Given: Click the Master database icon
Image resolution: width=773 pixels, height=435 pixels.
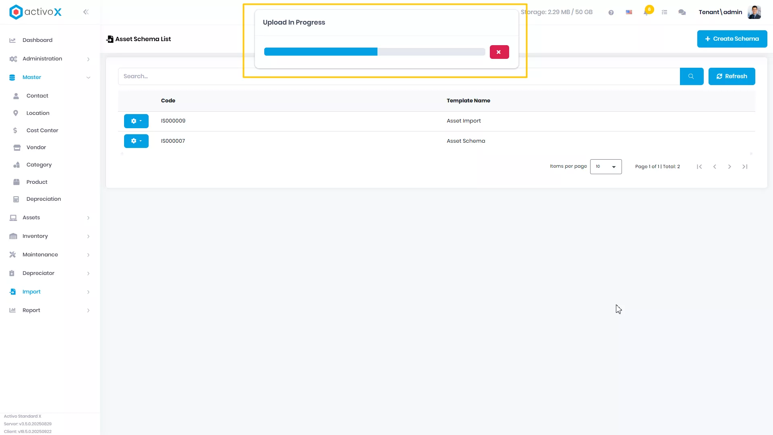Looking at the screenshot, I should pos(12,77).
